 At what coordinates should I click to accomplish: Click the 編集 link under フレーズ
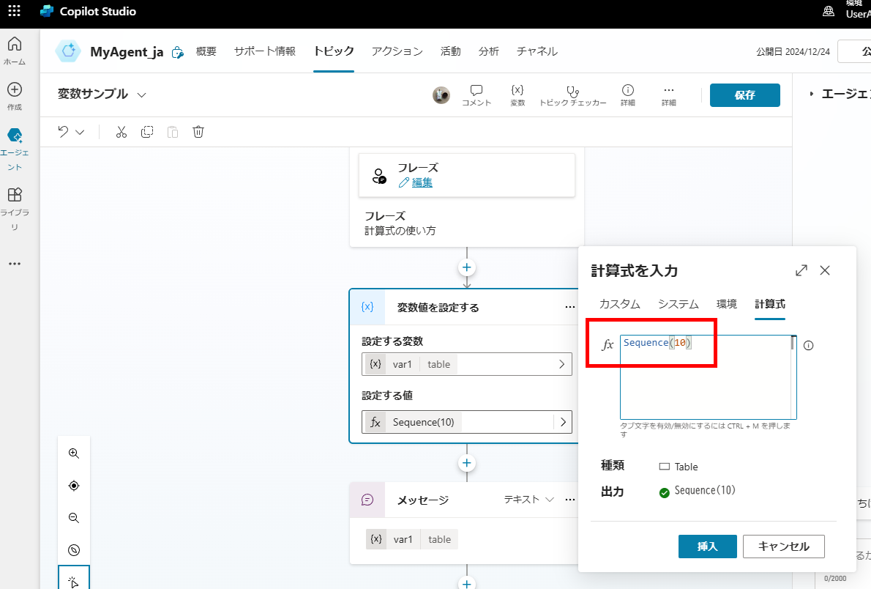click(422, 182)
